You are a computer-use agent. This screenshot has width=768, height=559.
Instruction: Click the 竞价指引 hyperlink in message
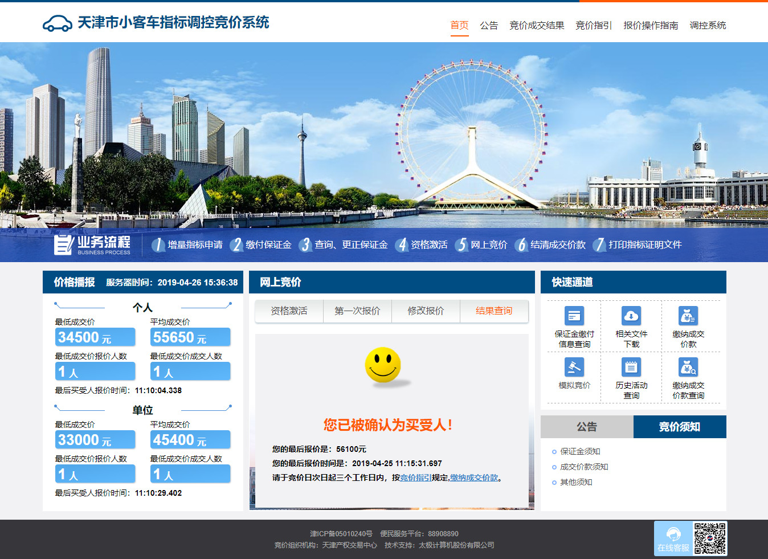[415, 478]
